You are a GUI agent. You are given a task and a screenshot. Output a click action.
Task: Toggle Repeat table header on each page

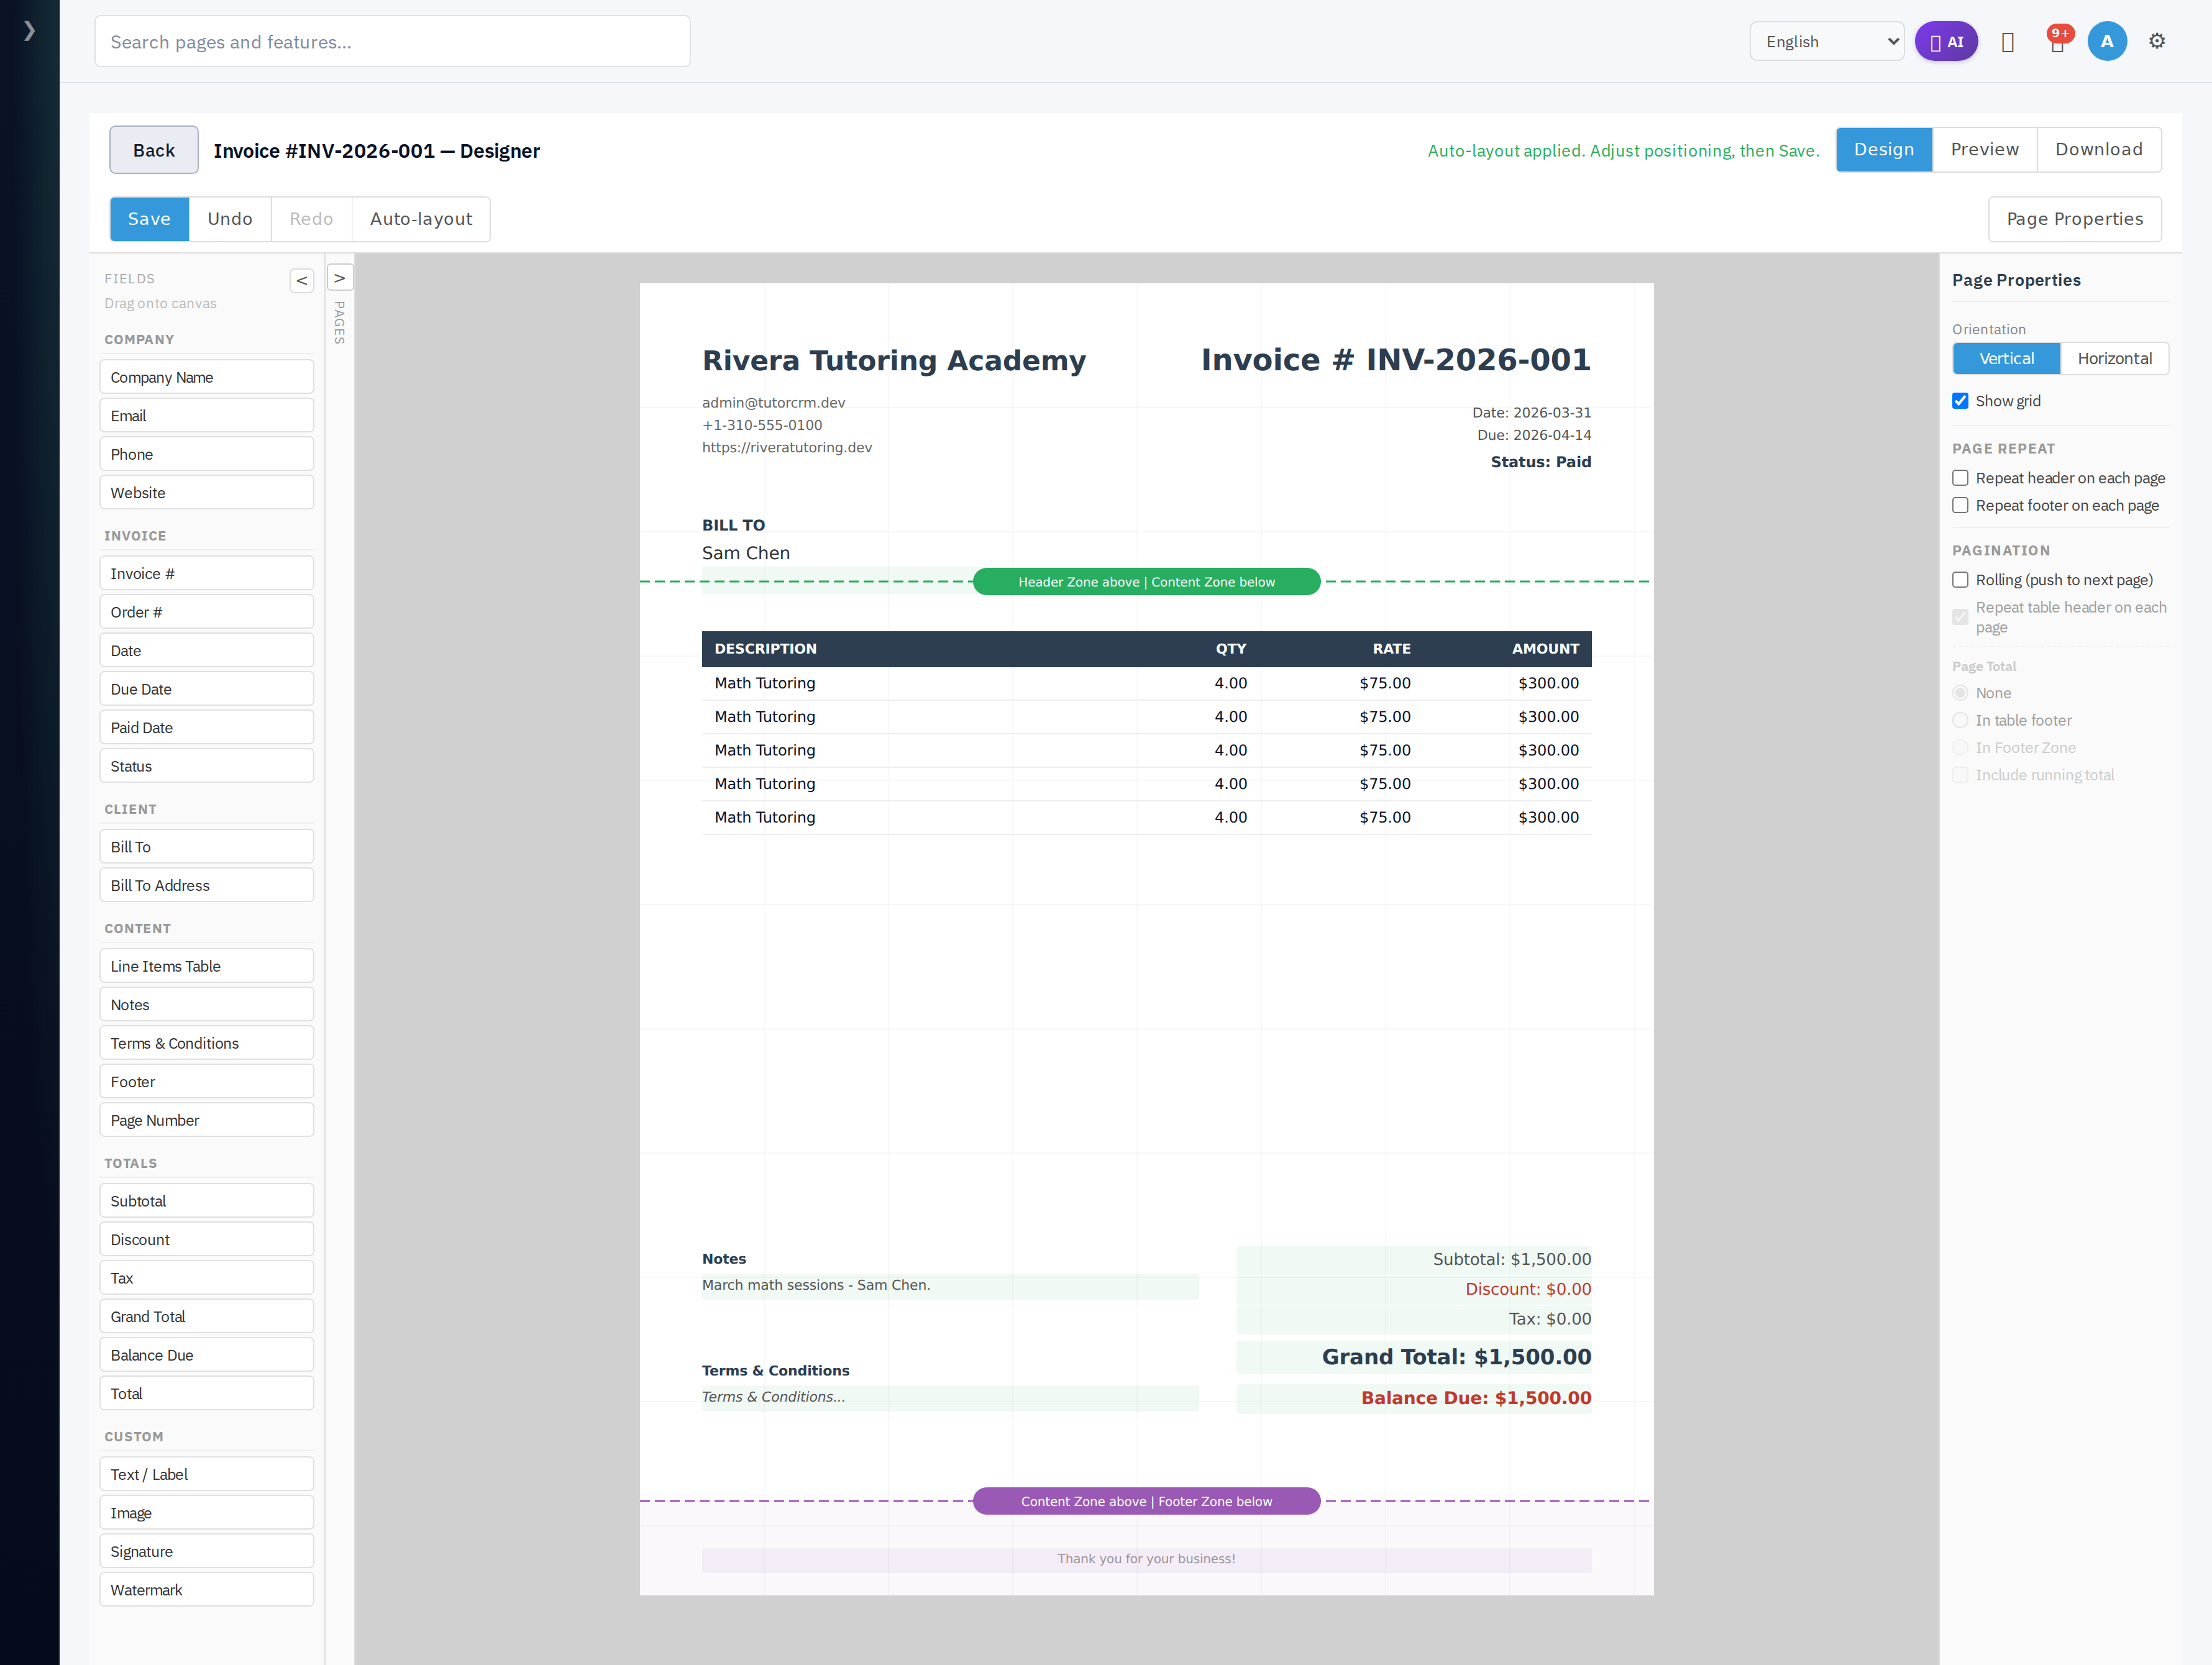point(1959,617)
